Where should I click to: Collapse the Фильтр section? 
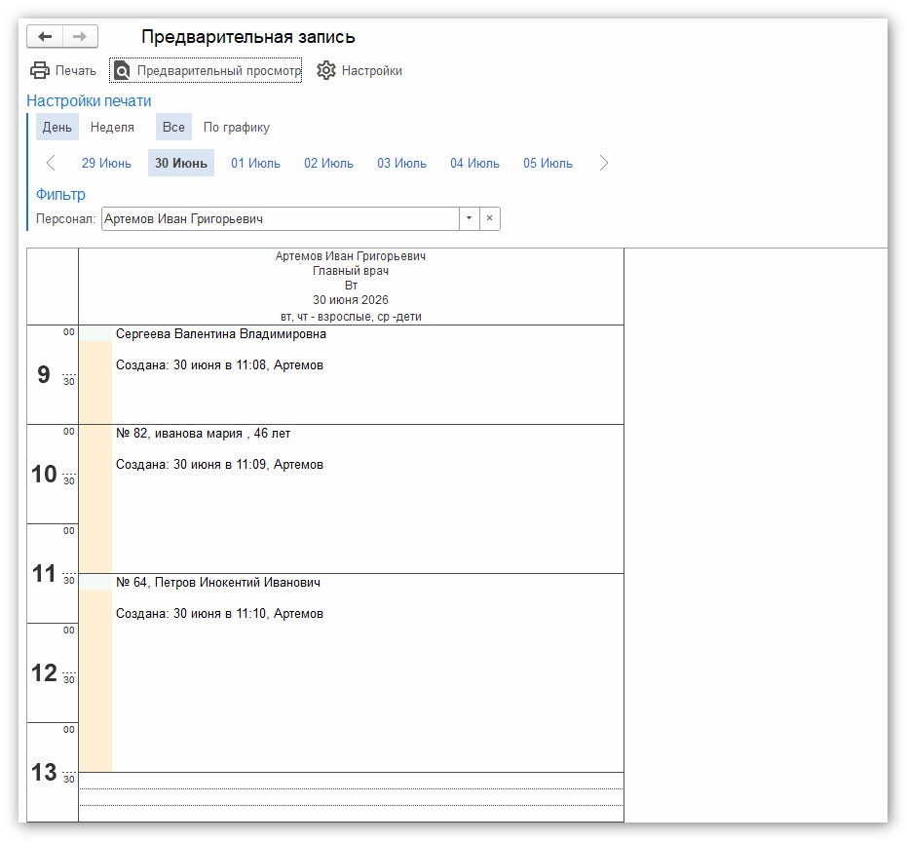[60, 195]
